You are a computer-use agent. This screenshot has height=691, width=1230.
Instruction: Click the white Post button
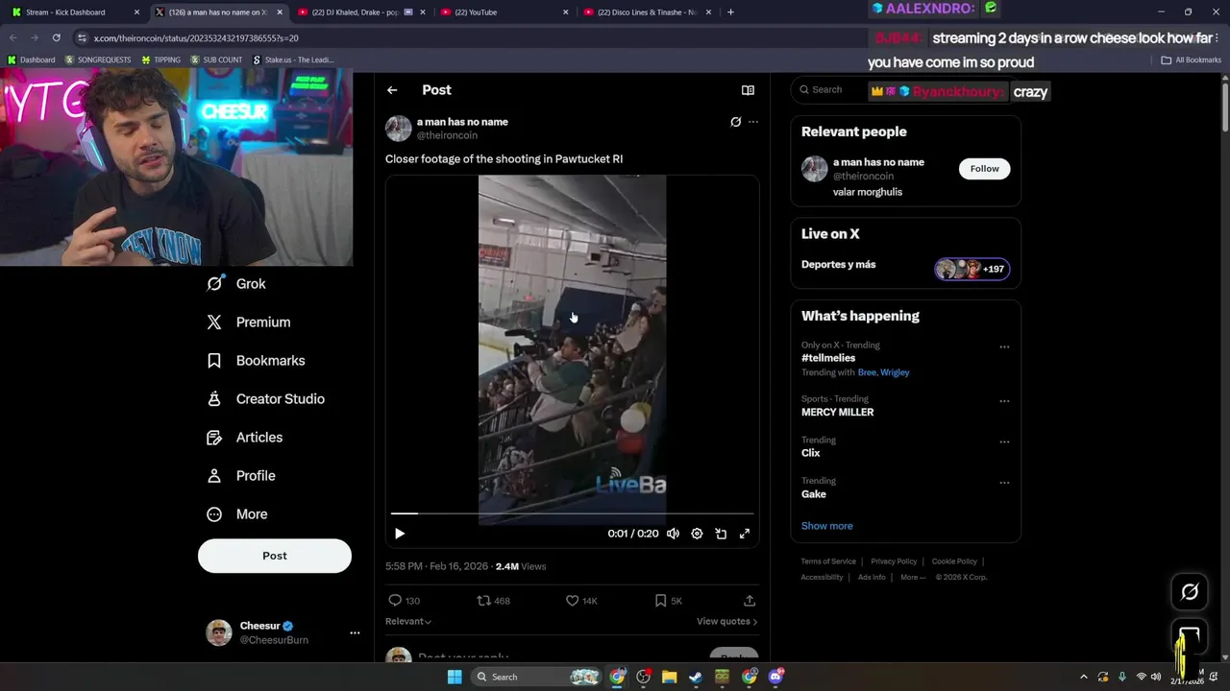point(275,556)
